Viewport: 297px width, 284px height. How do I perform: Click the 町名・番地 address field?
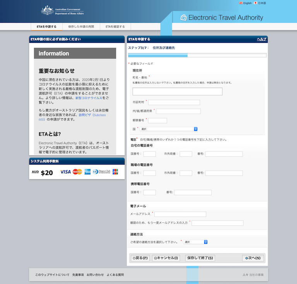pos(178,92)
